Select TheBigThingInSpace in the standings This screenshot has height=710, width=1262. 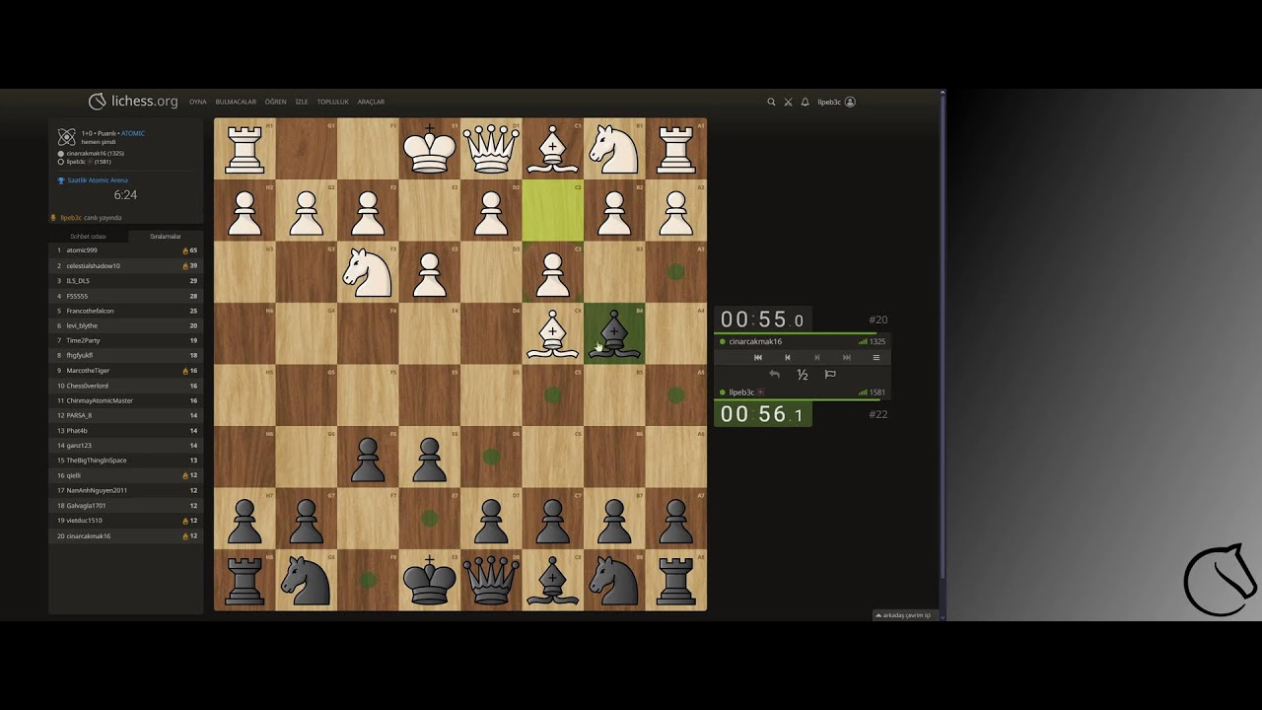125,461
